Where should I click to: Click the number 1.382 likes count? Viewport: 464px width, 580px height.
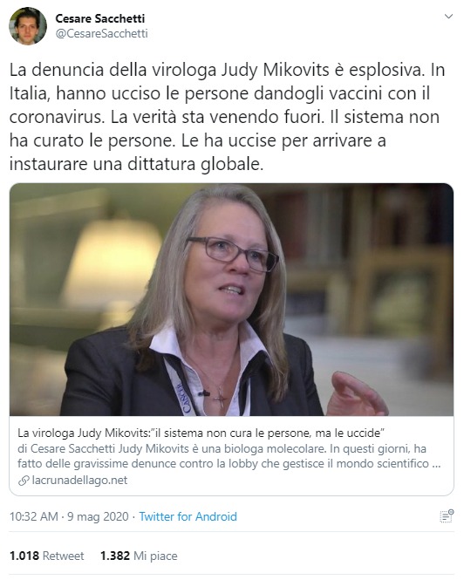click(x=115, y=556)
